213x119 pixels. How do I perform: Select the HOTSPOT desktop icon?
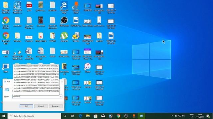click(x=88, y=7)
